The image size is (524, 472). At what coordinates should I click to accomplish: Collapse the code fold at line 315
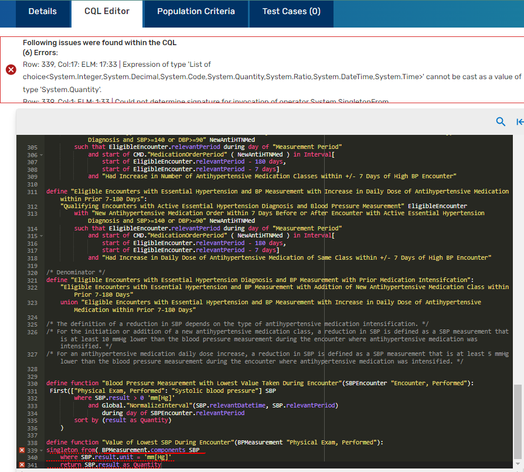click(41, 236)
